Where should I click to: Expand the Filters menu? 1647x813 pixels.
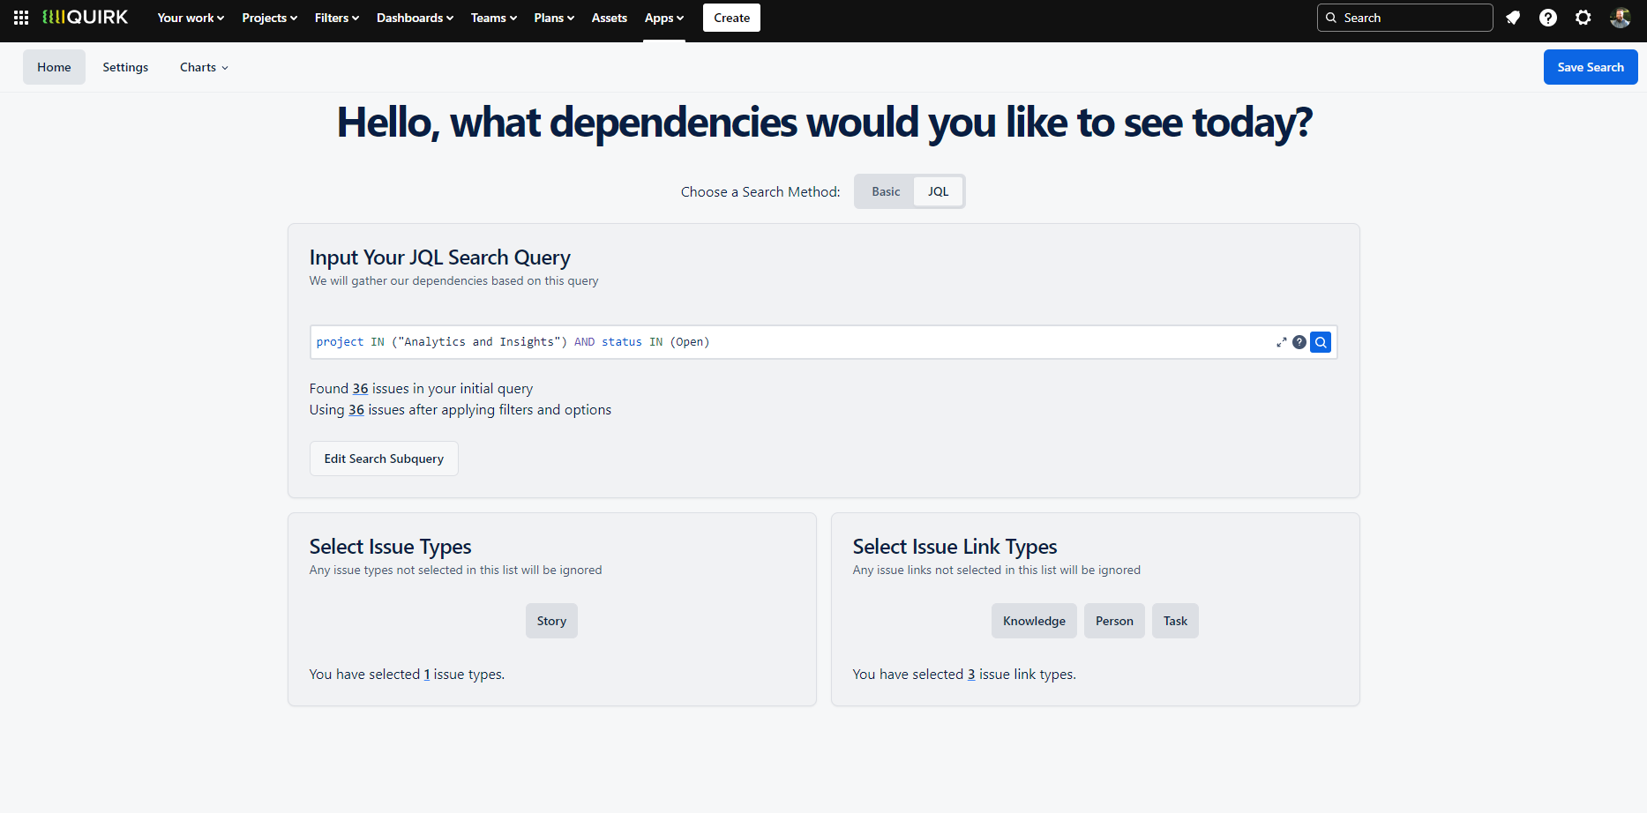tap(337, 18)
